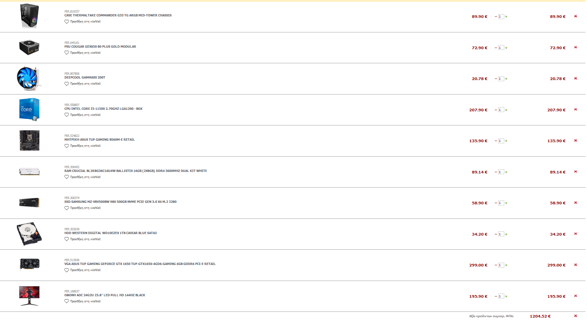The height and width of the screenshot is (321, 587).
Task: Open Thermaltake Commander G33 product thumbnail
Action: pos(29,16)
